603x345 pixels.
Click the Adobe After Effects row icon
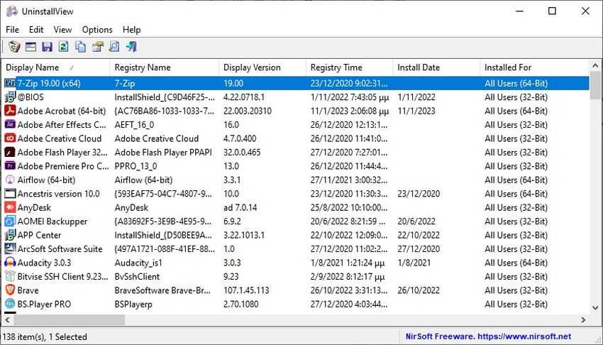[x=10, y=125]
